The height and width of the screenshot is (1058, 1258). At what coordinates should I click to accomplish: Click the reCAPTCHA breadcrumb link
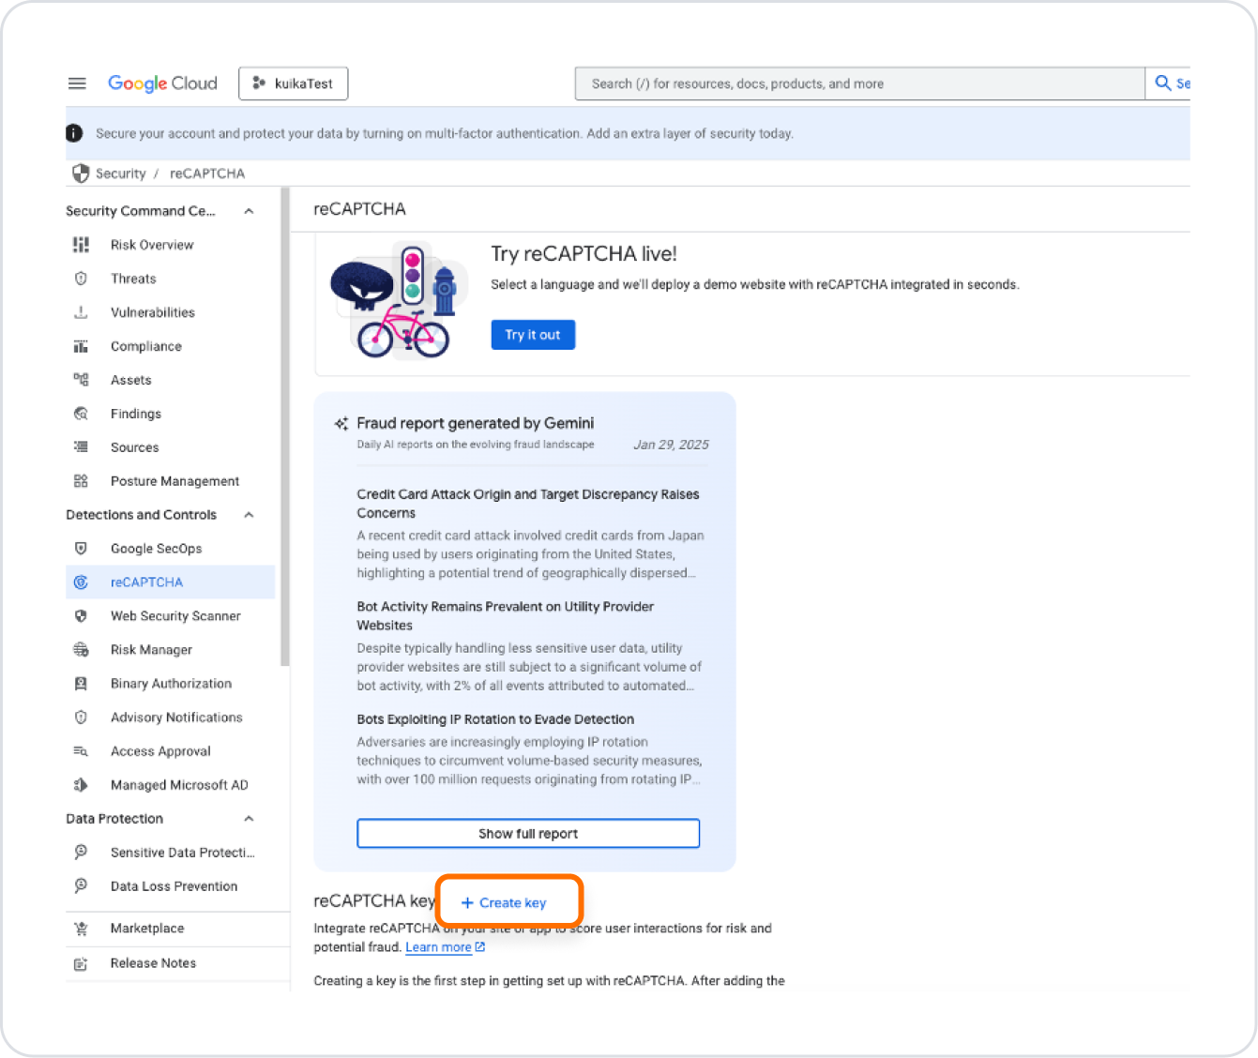[x=207, y=174]
